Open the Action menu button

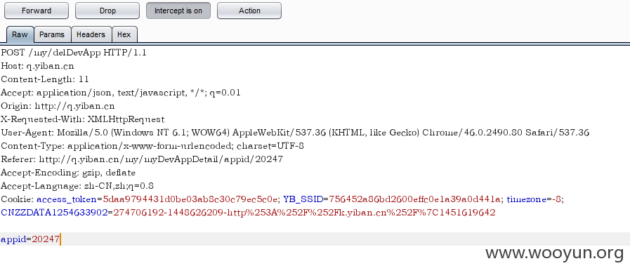point(249,11)
